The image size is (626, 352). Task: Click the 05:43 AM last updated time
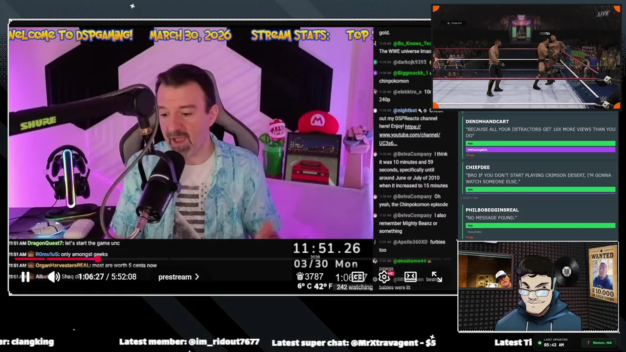click(x=554, y=345)
